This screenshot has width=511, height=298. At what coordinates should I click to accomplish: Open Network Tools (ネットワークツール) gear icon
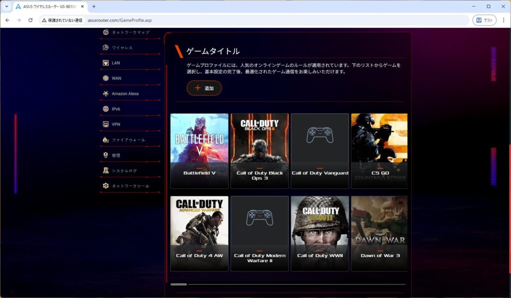tap(106, 186)
